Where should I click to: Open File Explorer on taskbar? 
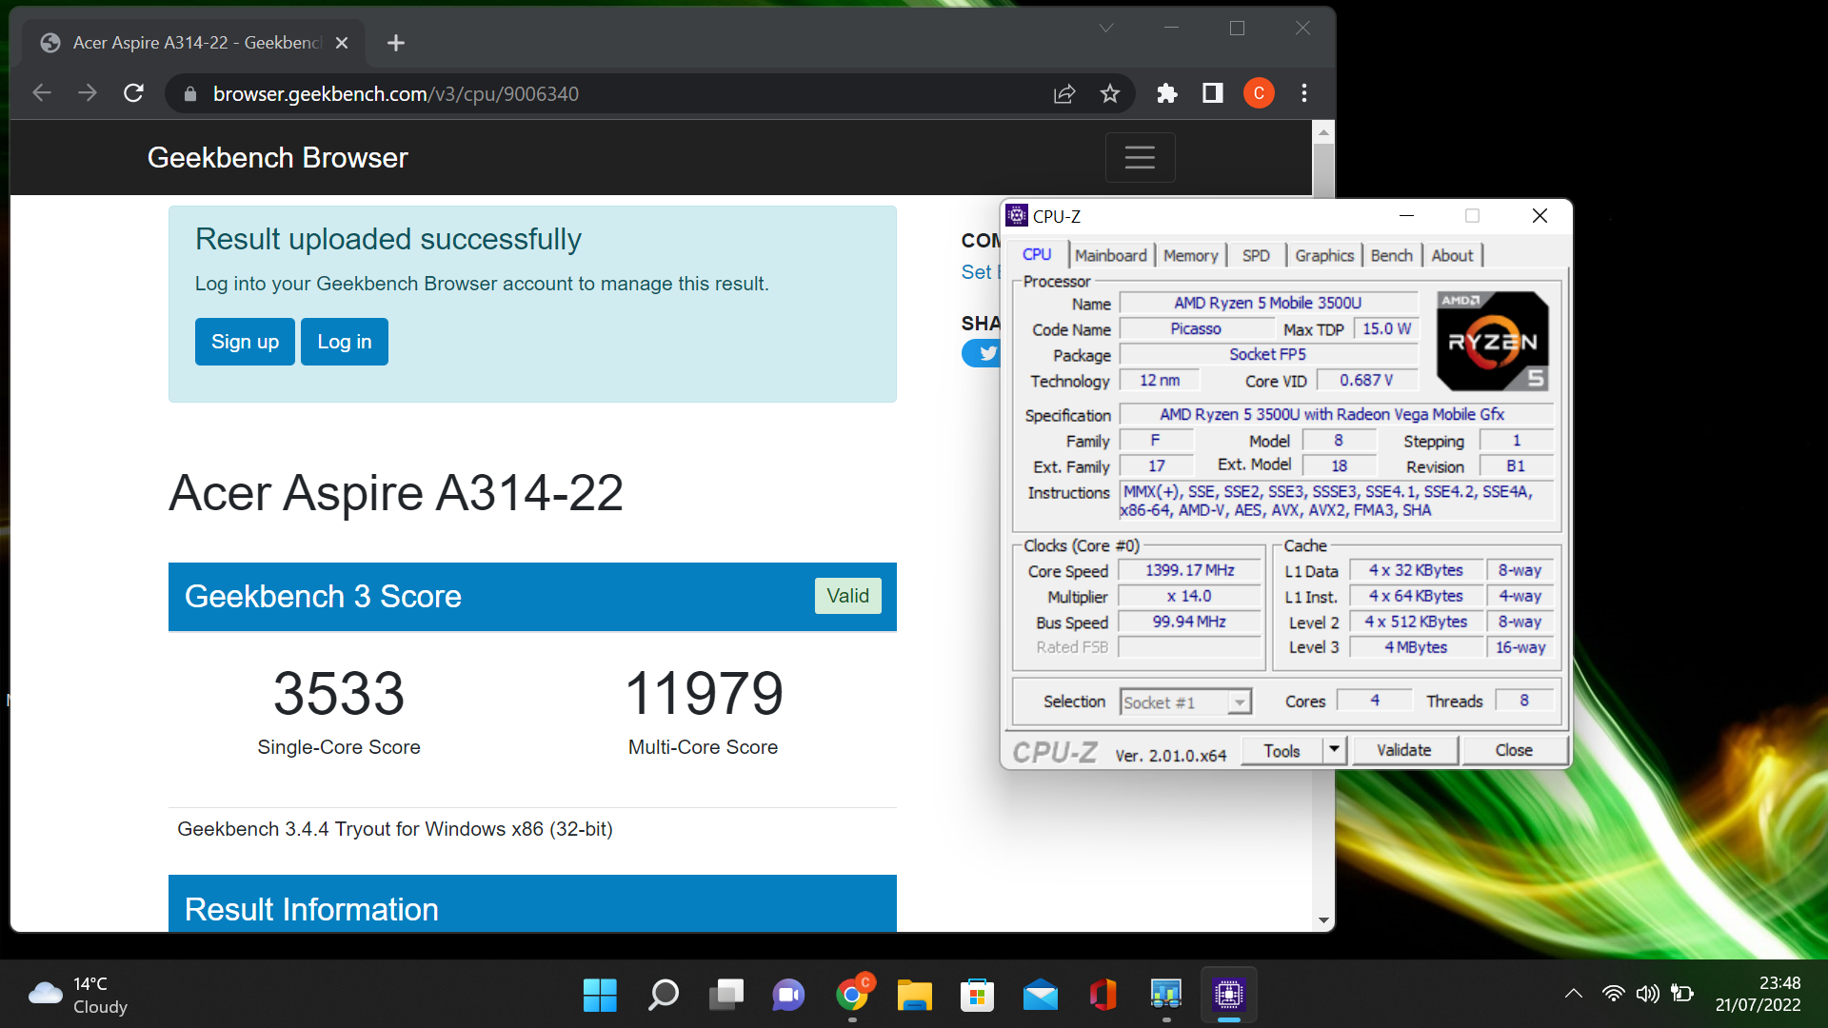pos(915,996)
